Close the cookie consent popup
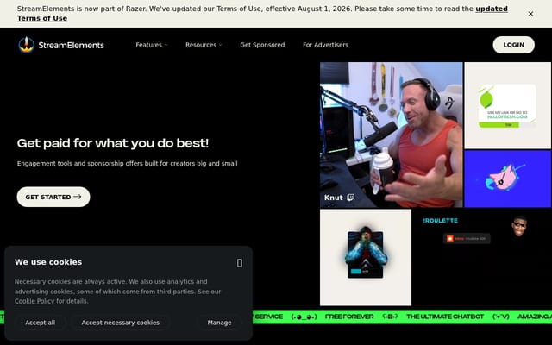Image resolution: width=552 pixels, height=345 pixels. [240, 262]
